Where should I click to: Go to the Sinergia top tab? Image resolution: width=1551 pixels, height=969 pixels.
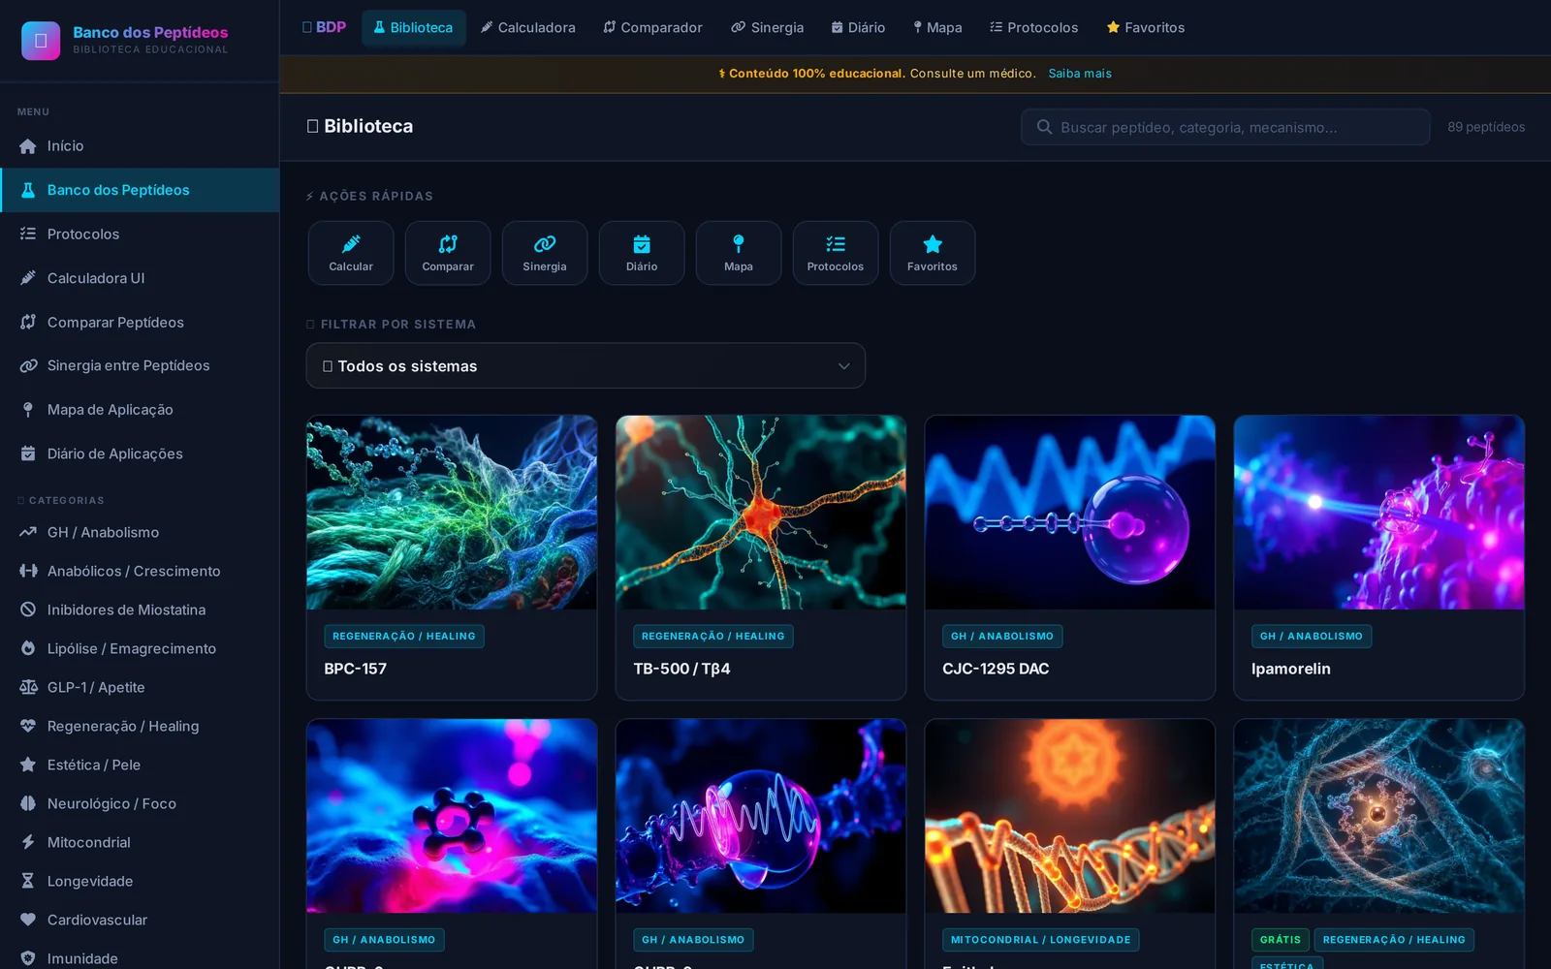pyautogui.click(x=767, y=27)
